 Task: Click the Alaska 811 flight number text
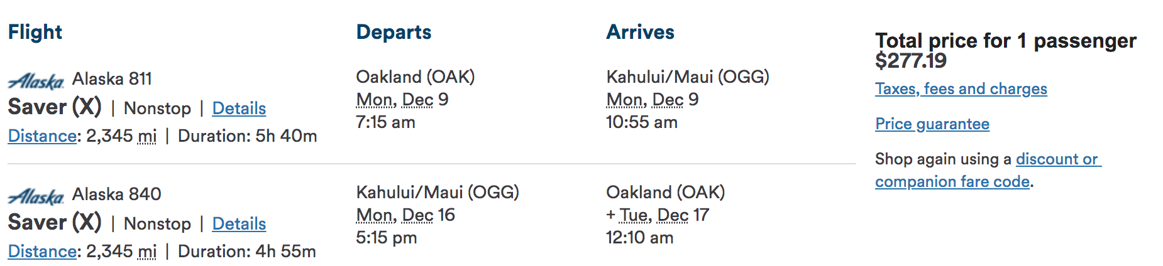[x=112, y=79]
